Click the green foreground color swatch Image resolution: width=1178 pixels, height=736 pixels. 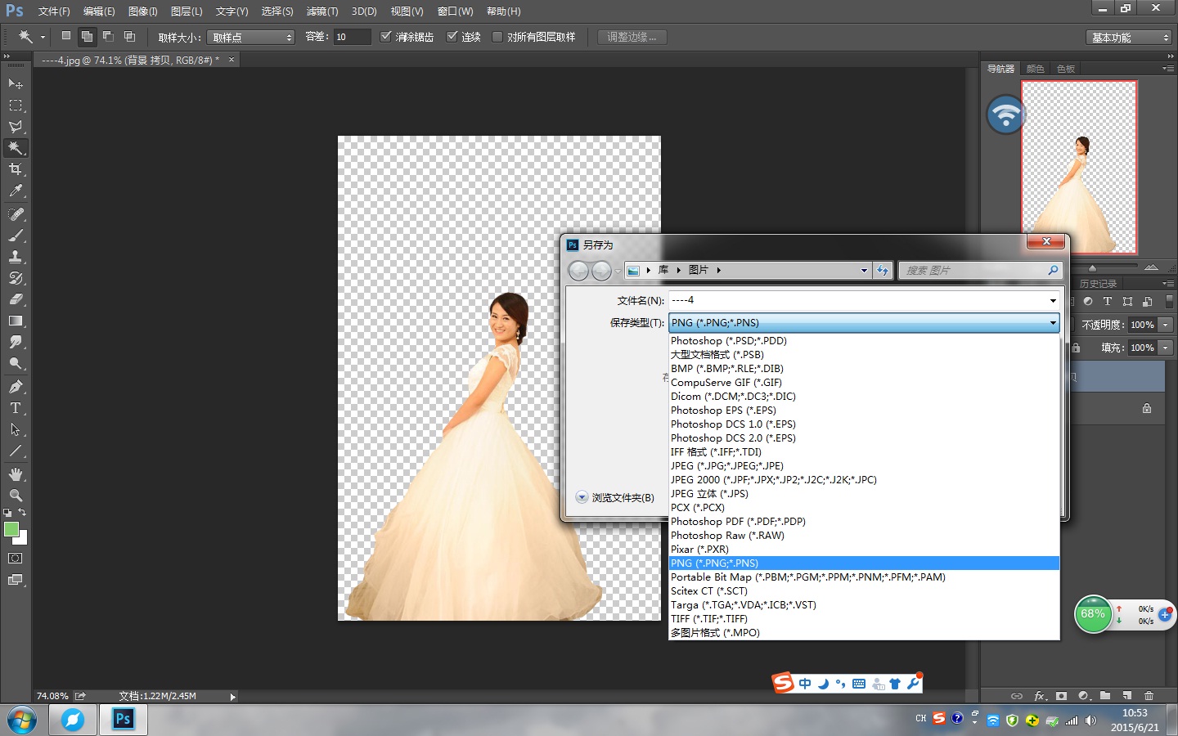11,530
